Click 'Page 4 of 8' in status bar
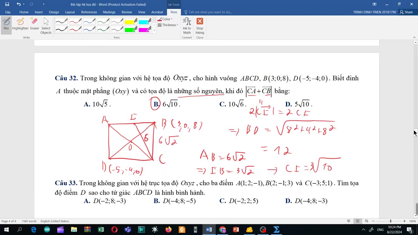 (x=8, y=221)
